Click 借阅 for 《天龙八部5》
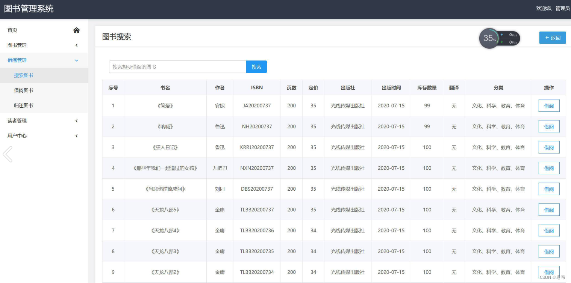The height and width of the screenshot is (283, 571). 548,209
